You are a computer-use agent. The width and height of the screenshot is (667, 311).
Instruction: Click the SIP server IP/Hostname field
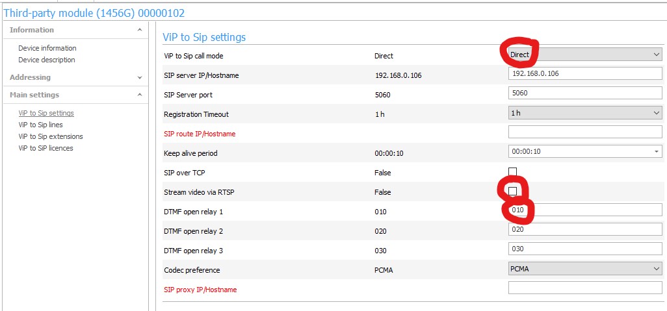[x=584, y=74]
